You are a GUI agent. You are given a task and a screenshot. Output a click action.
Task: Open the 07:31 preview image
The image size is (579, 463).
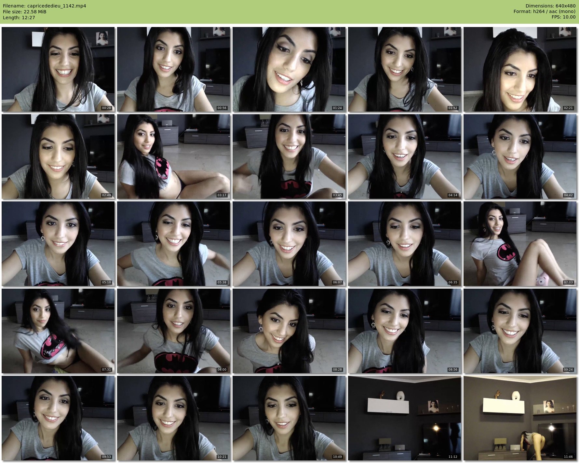coord(58,331)
